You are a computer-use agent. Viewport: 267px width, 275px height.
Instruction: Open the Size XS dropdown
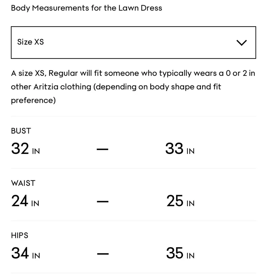pos(133,42)
